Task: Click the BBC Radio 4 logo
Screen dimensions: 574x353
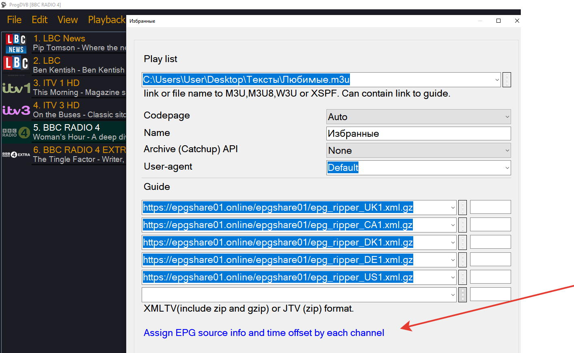Action: tap(16, 132)
